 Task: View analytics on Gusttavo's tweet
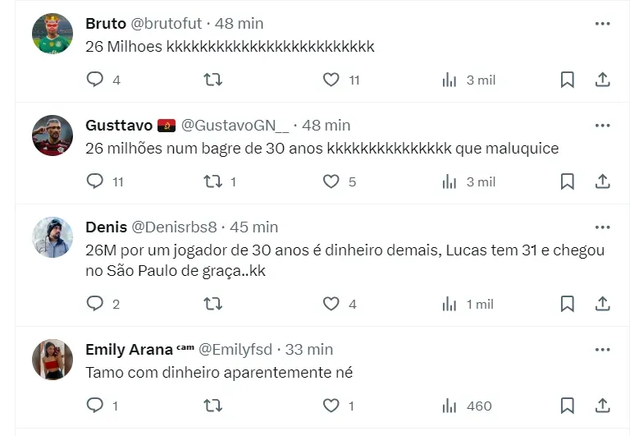pyautogui.click(x=450, y=181)
